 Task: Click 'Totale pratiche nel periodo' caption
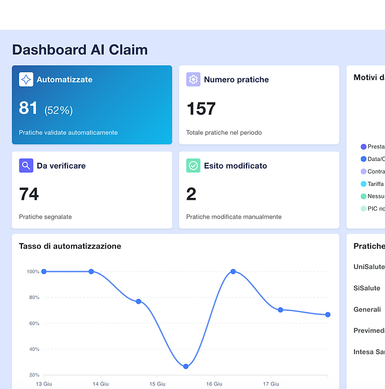tap(224, 133)
